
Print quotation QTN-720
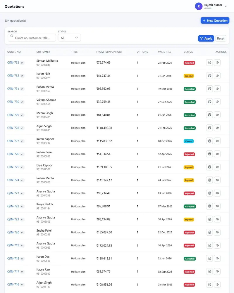209,232
